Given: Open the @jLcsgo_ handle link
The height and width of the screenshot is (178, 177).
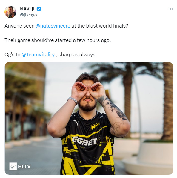Looking at the screenshot, I should [29, 15].
